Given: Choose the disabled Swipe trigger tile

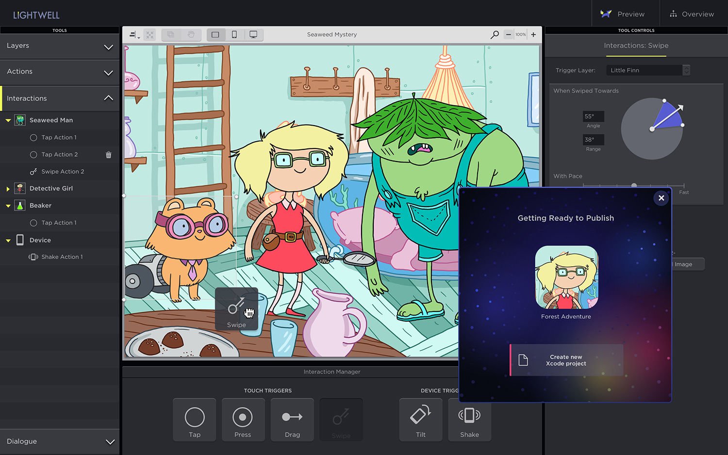Looking at the screenshot, I should tap(341, 420).
